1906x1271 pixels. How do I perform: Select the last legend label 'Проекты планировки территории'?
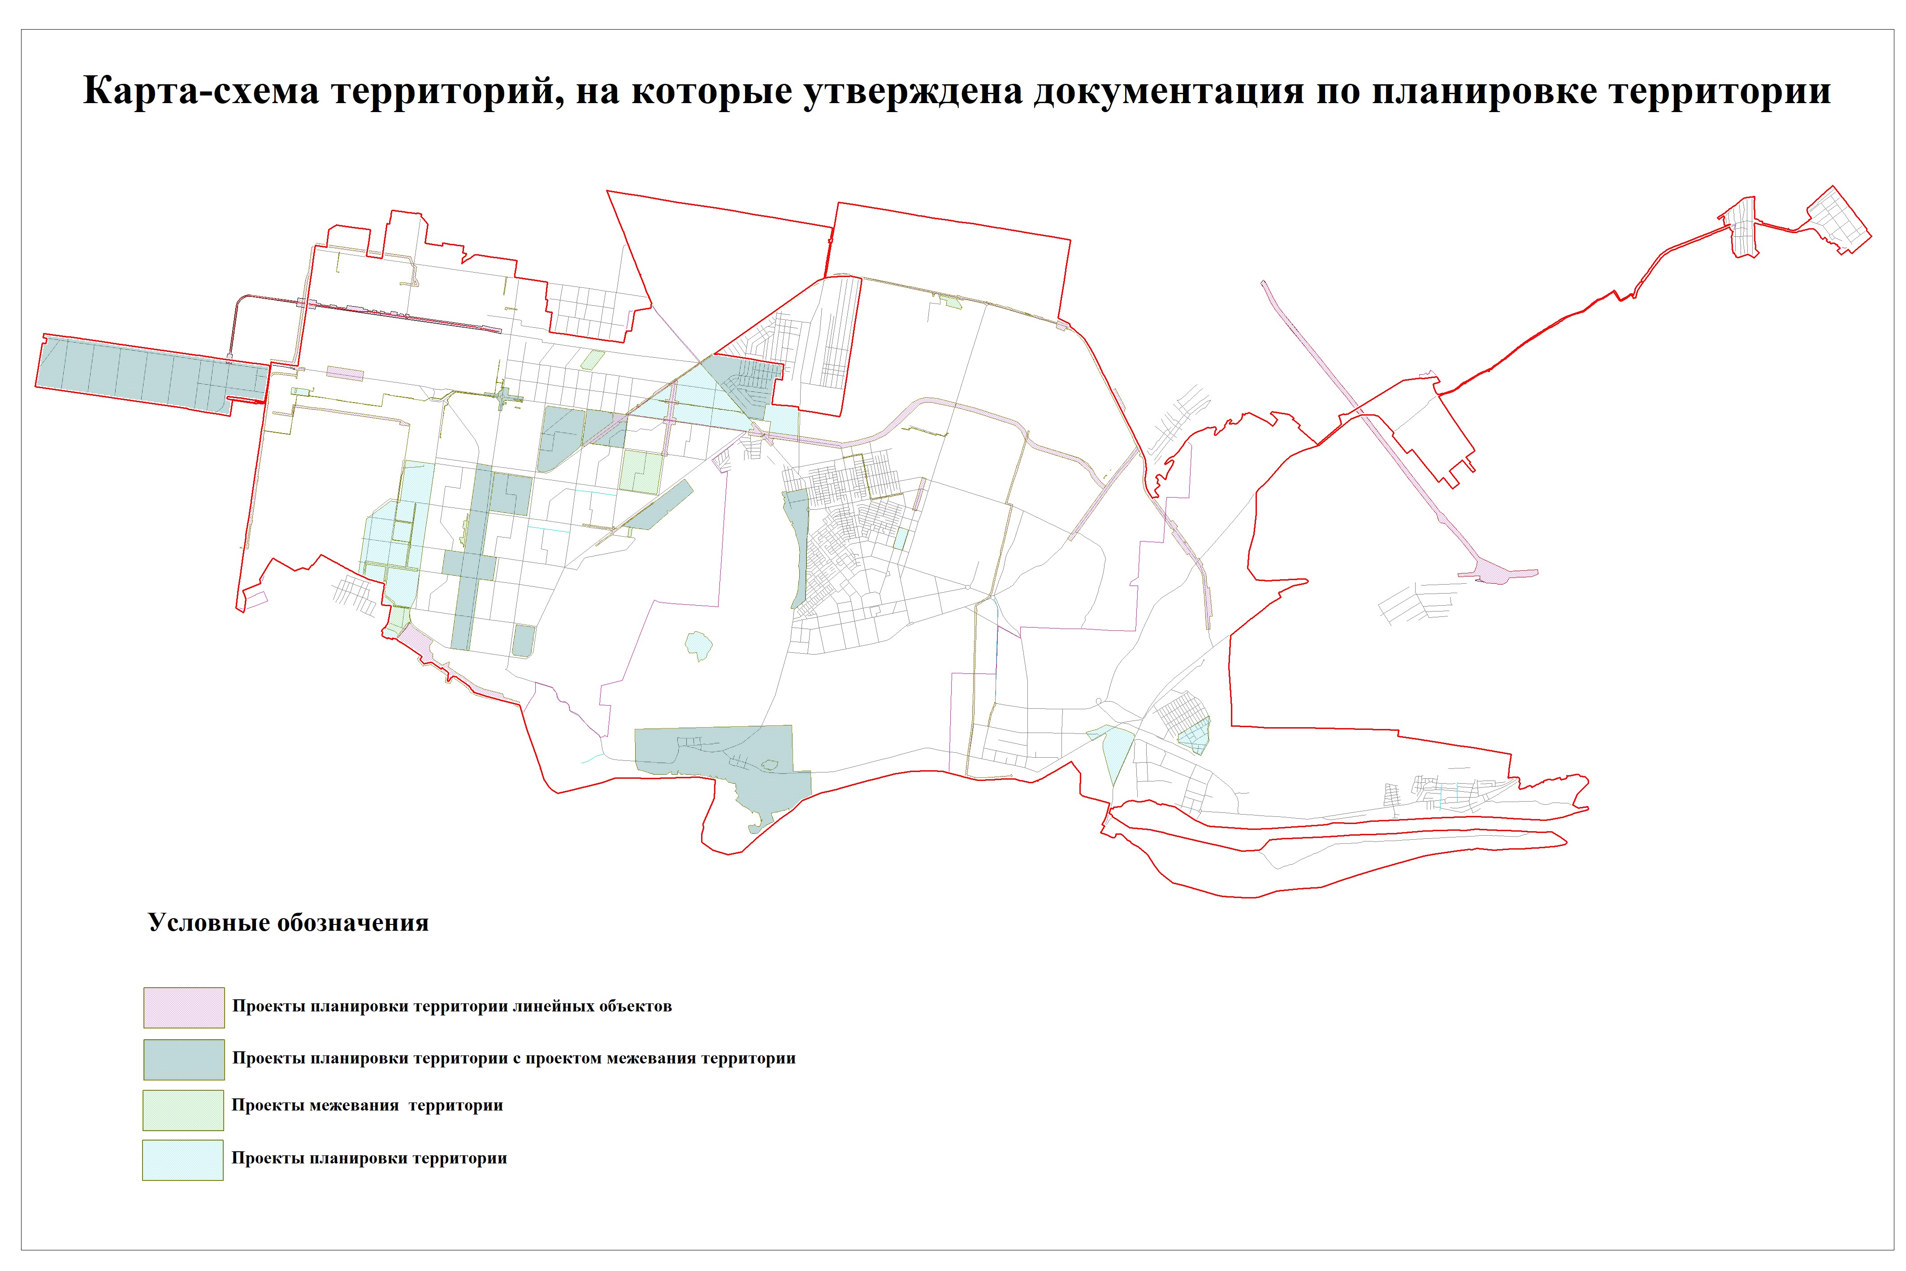[x=369, y=1158]
